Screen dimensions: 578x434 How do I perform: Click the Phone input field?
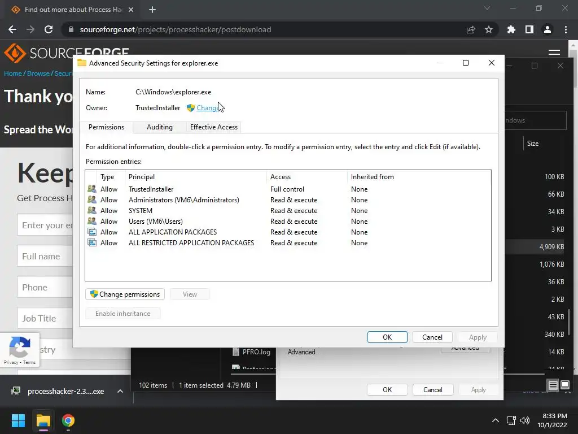tap(45, 287)
